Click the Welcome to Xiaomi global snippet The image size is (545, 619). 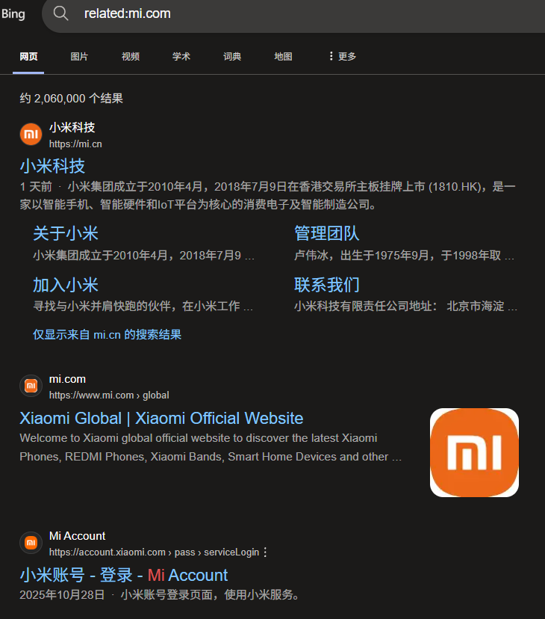tap(211, 447)
